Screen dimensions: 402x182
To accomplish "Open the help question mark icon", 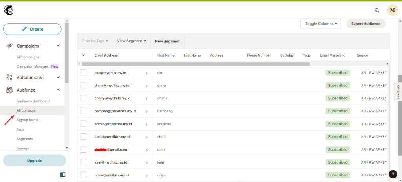I will pos(393,175).
